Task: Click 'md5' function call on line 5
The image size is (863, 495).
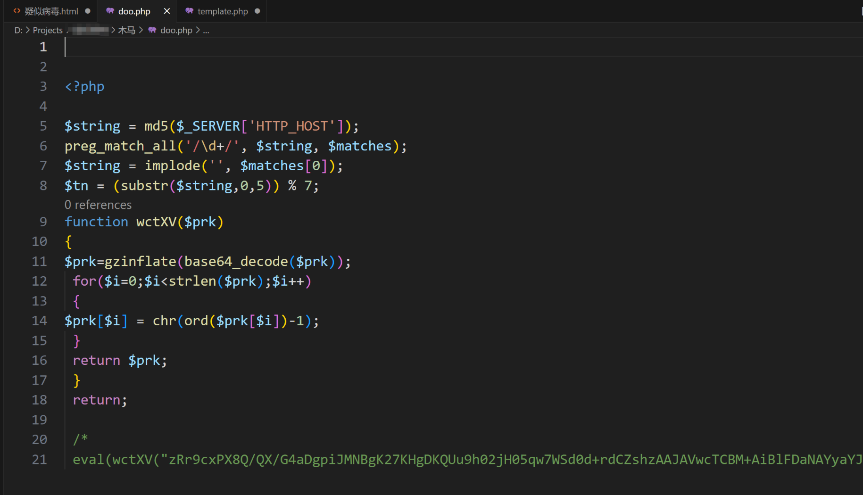Action: [x=156, y=126]
